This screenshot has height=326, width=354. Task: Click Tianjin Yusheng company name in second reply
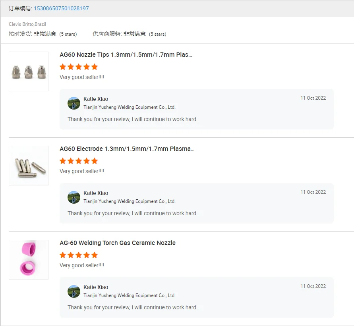130,201
